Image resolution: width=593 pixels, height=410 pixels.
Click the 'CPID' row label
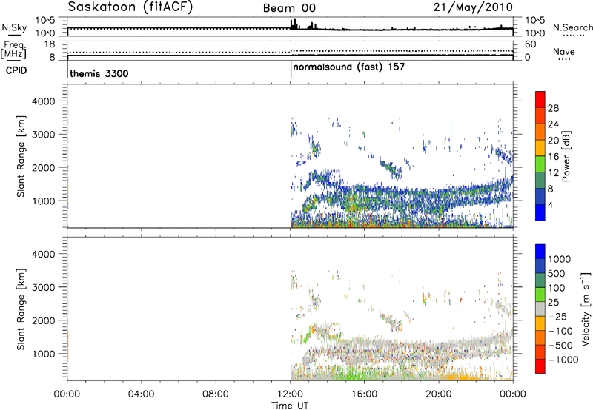[16, 70]
